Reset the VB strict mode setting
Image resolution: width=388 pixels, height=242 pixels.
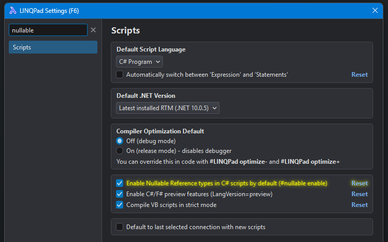point(359,205)
